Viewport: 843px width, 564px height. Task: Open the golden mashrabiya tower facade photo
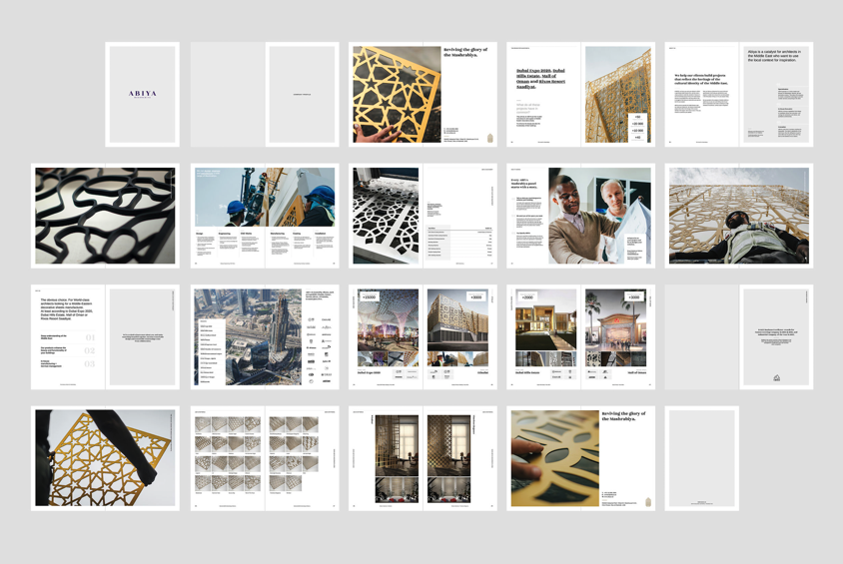pos(616,95)
